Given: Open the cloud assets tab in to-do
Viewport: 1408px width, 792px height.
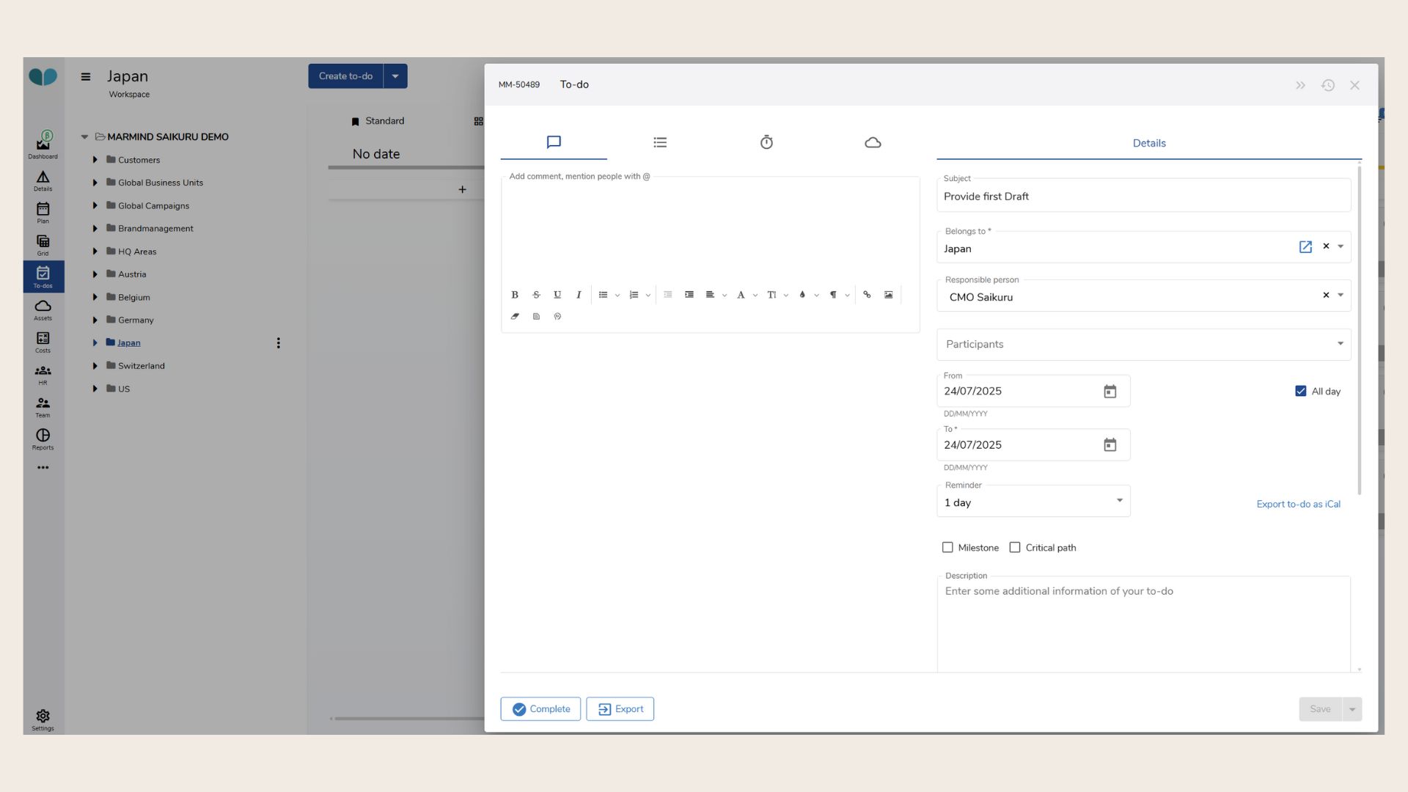Looking at the screenshot, I should click(x=873, y=142).
